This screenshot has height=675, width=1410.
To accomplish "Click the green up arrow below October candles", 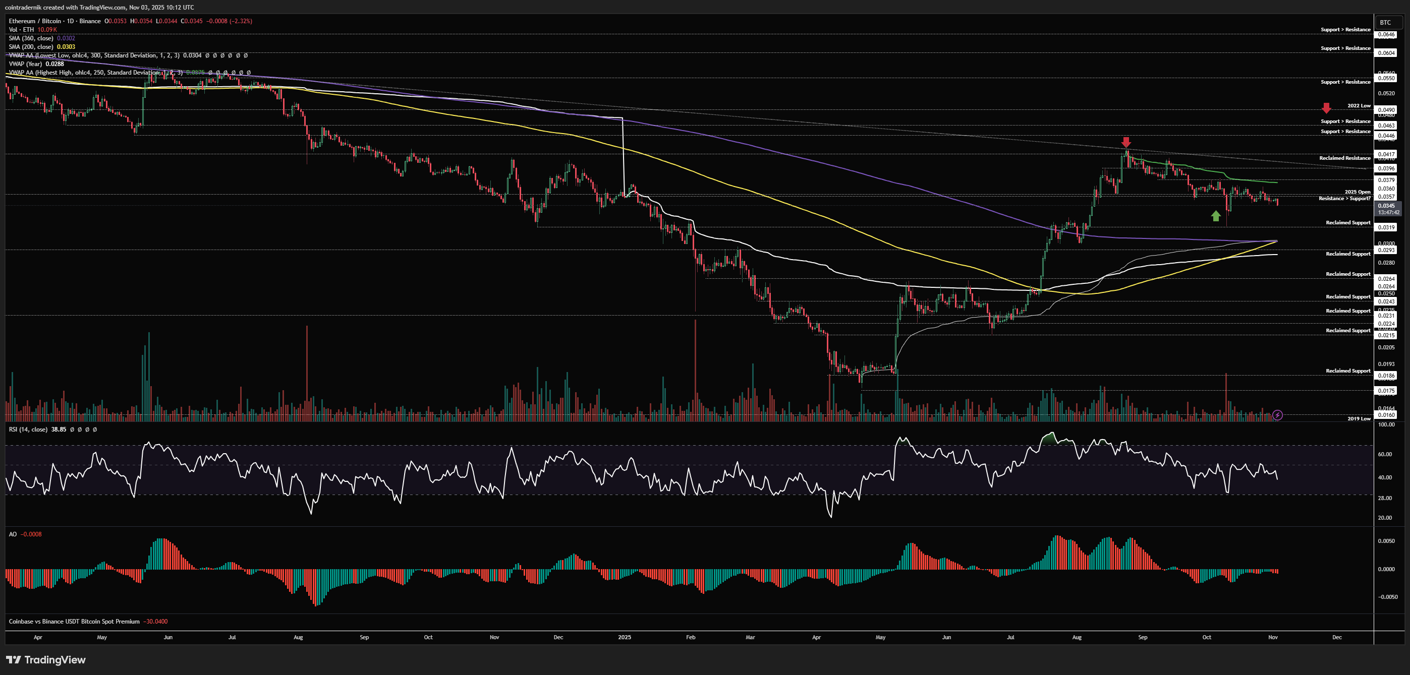I will (x=1216, y=216).
